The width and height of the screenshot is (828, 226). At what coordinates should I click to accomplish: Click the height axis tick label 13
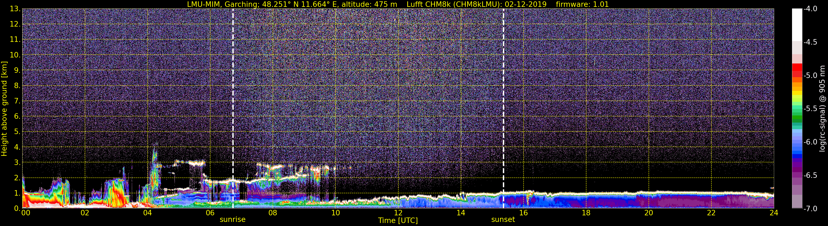(x=15, y=9)
